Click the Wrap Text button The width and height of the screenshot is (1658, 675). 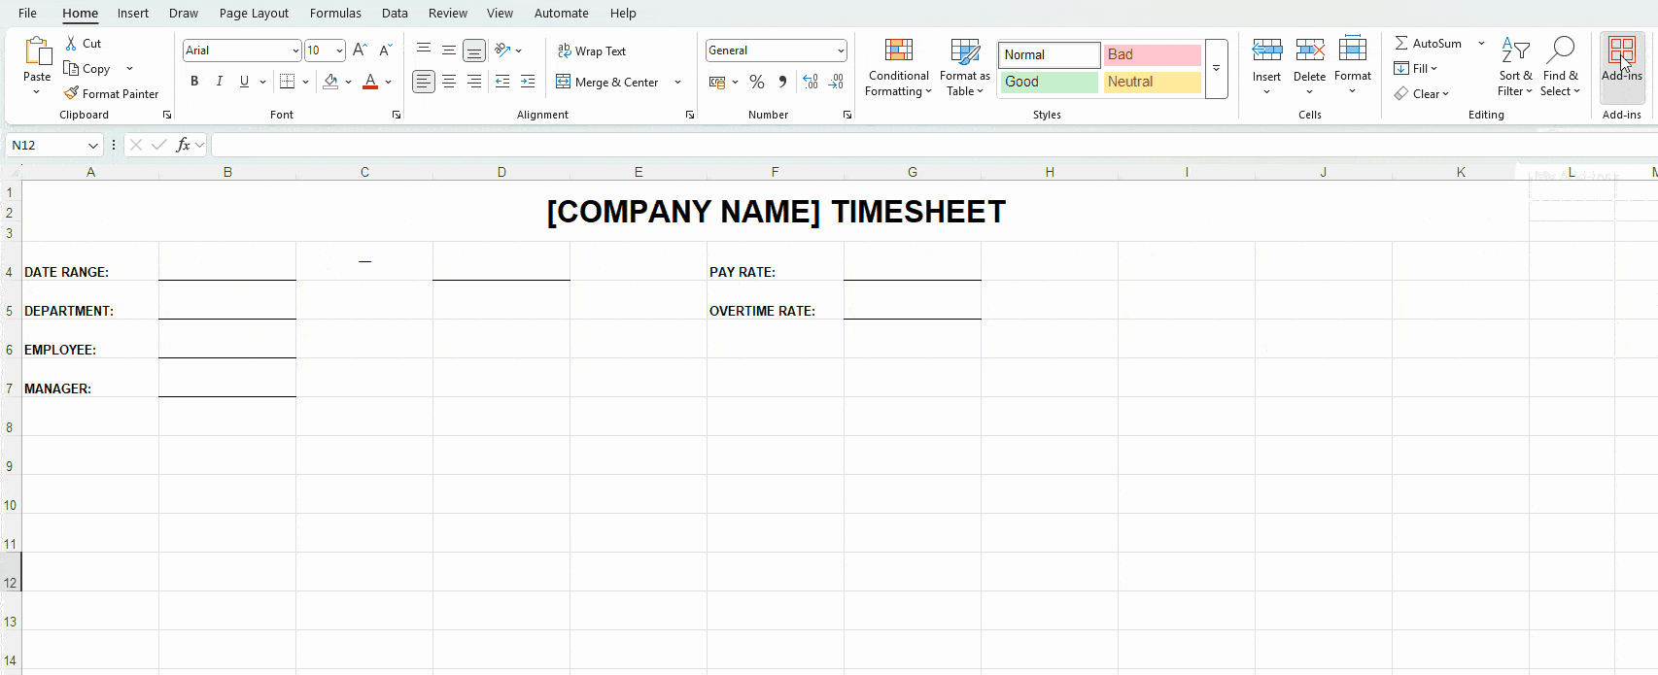[x=592, y=51]
